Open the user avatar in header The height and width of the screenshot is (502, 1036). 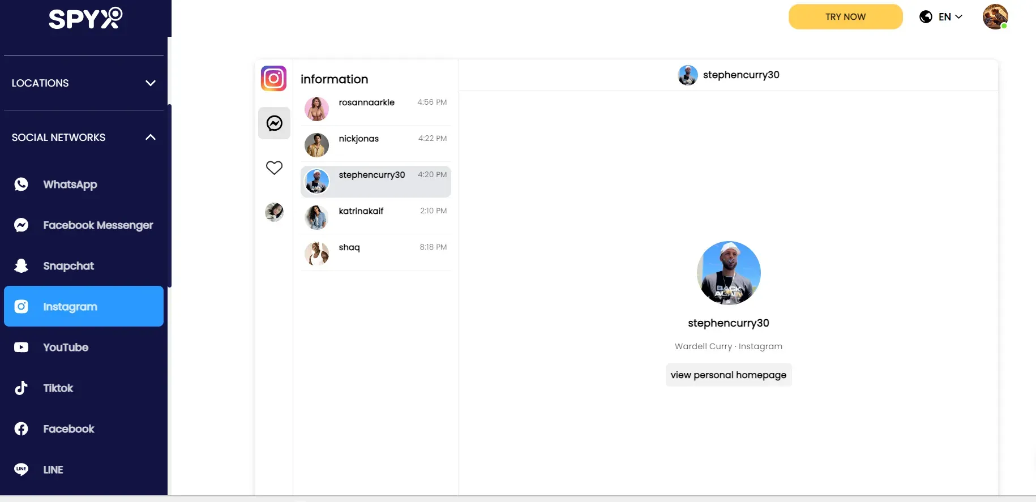[995, 17]
